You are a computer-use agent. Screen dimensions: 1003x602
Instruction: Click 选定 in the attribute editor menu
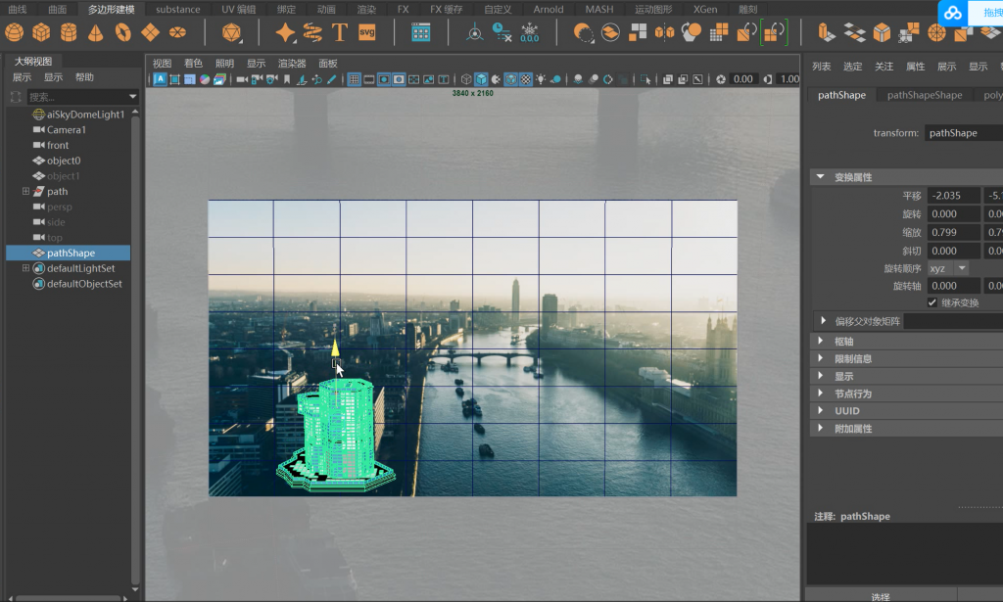tap(853, 67)
